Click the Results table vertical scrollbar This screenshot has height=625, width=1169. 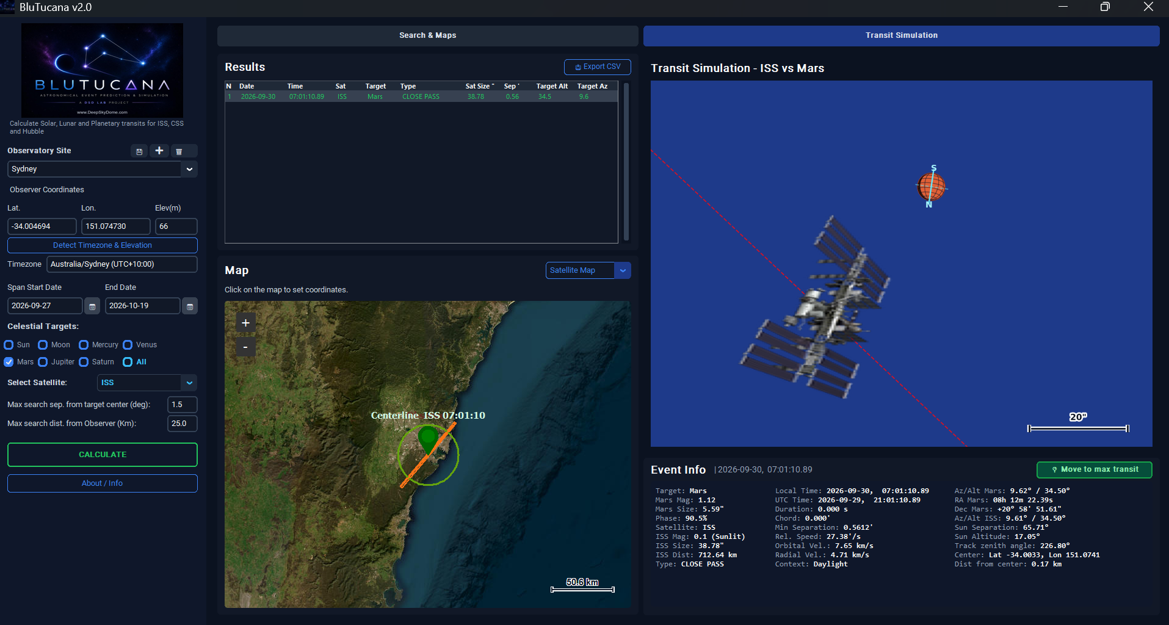[x=626, y=162]
